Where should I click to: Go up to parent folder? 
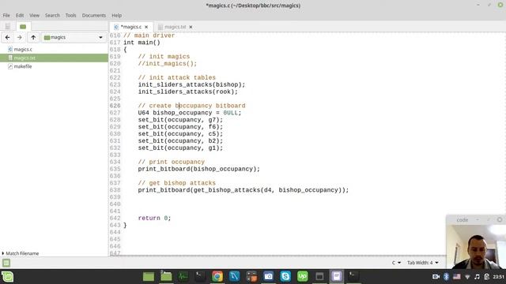coord(33,37)
